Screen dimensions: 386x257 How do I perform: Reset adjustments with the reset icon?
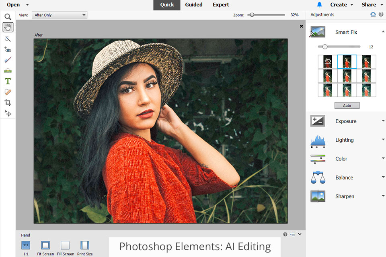(373, 14)
